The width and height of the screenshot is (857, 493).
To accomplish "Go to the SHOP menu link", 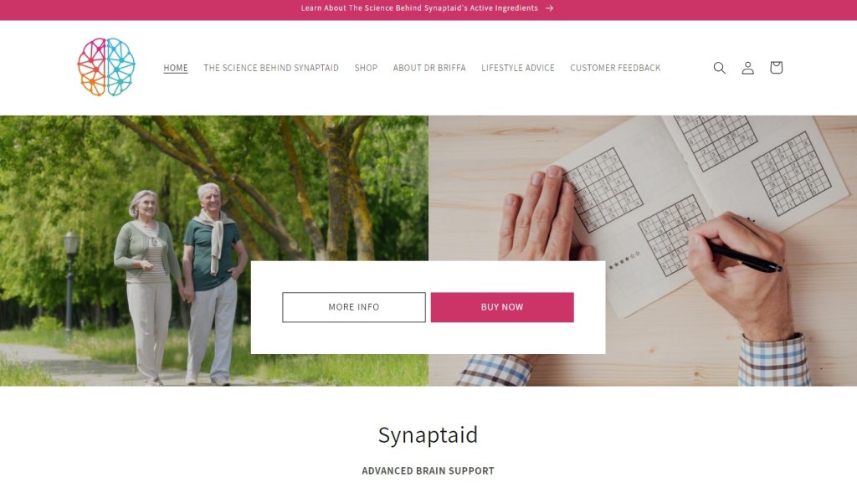I will tap(366, 68).
